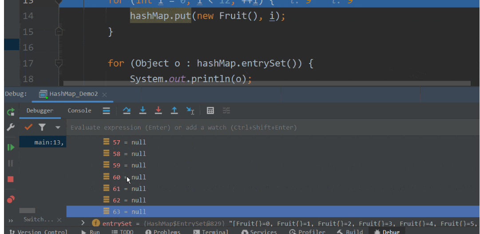Select array entry 58 = null
This screenshot has height=234, width=480.
129,154
